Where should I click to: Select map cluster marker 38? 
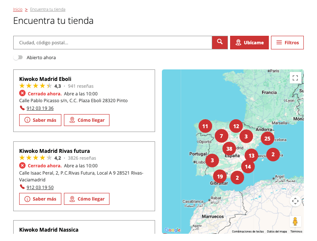[229, 149]
